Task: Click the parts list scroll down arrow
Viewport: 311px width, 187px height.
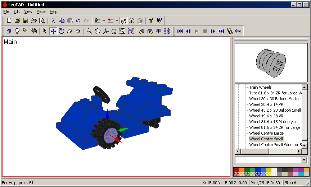Action: [305, 145]
